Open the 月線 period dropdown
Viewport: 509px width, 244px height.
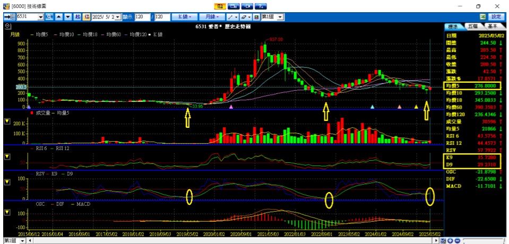213,17
